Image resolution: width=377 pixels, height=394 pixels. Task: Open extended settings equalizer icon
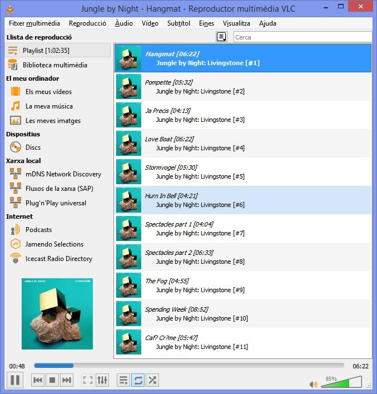[102, 380]
